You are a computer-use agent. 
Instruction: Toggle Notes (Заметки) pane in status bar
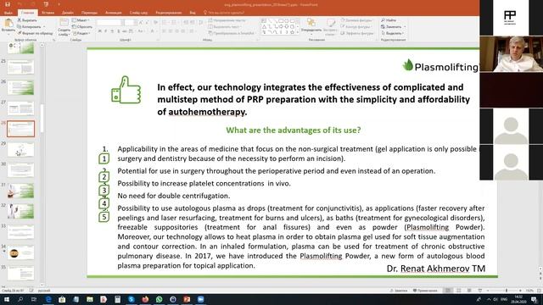[x=399, y=291]
